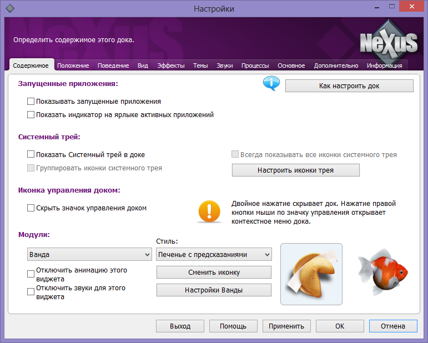
Task: Select the Содержимое tab
Action: 31,65
